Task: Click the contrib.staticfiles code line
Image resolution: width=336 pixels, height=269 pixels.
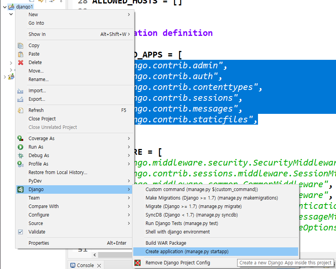Action: point(196,120)
